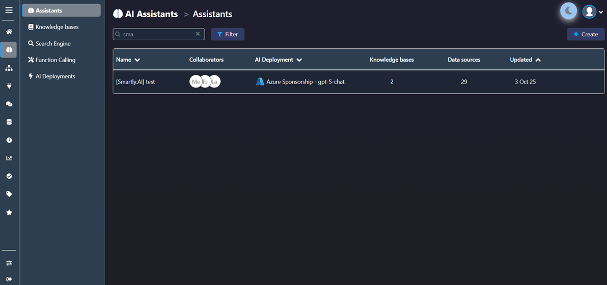Open the plug integrations sidebar icon
This screenshot has height=285, width=607.
[9, 86]
